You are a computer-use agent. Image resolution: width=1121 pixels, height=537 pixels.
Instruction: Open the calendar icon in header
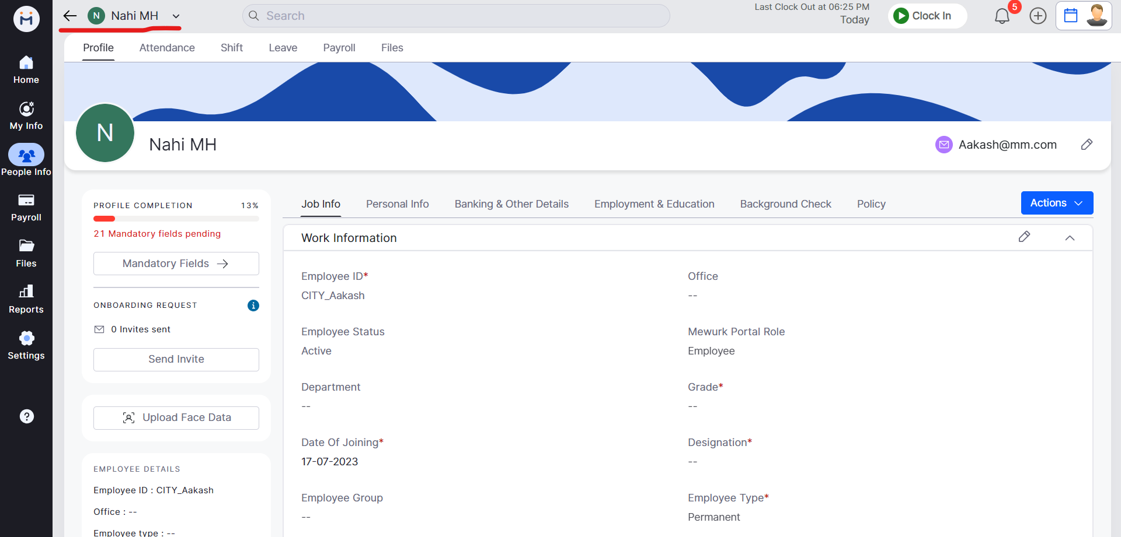click(x=1070, y=16)
